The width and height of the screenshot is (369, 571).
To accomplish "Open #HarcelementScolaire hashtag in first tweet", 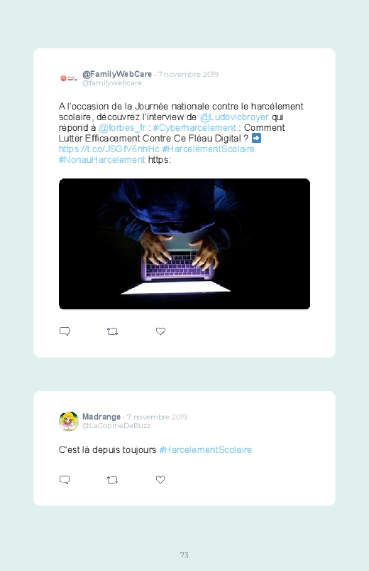I will [x=209, y=149].
